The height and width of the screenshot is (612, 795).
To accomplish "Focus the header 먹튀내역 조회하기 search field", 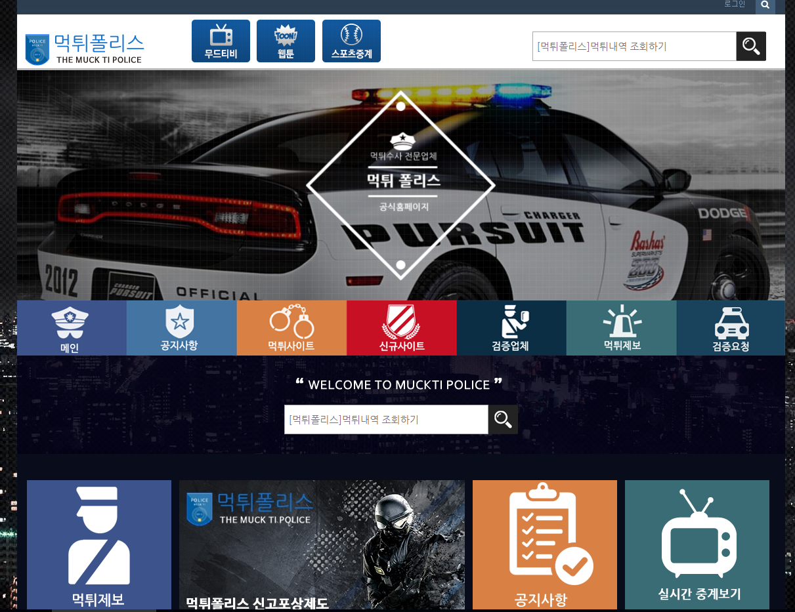I will tap(634, 47).
